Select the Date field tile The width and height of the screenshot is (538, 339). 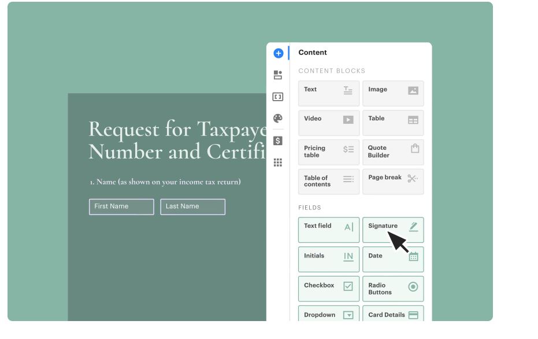click(x=393, y=259)
